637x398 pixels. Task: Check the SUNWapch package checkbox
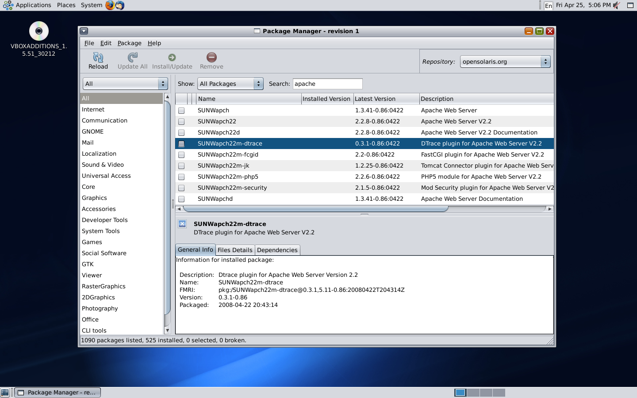pyautogui.click(x=181, y=111)
